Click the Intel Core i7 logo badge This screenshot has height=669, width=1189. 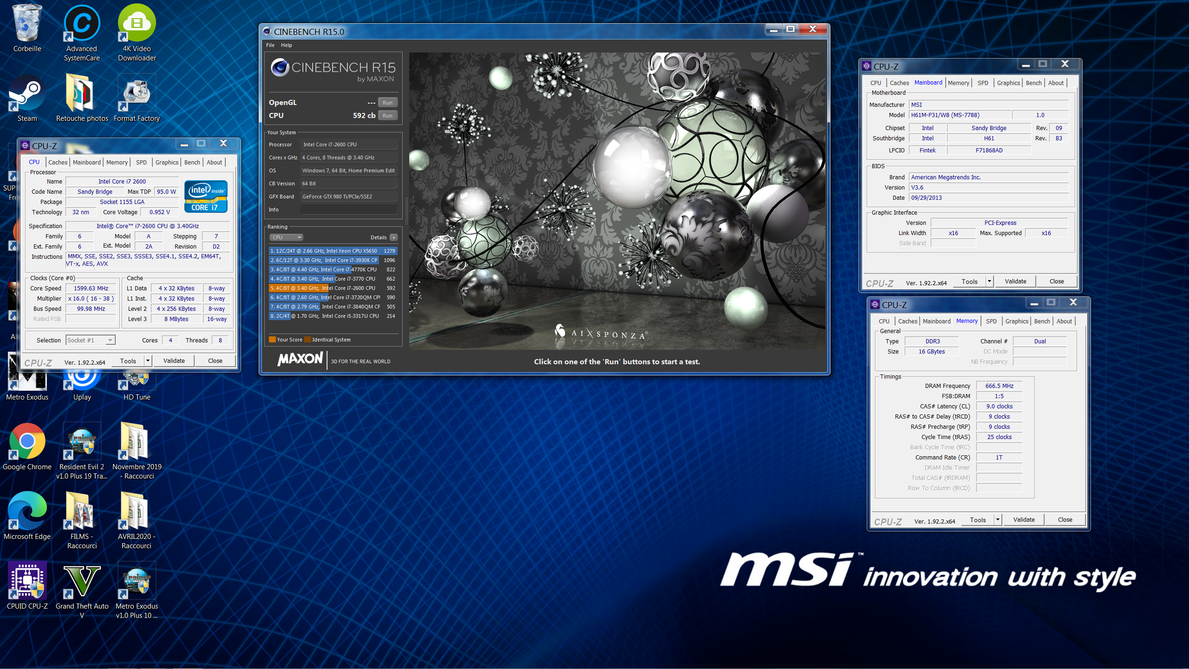pyautogui.click(x=206, y=197)
